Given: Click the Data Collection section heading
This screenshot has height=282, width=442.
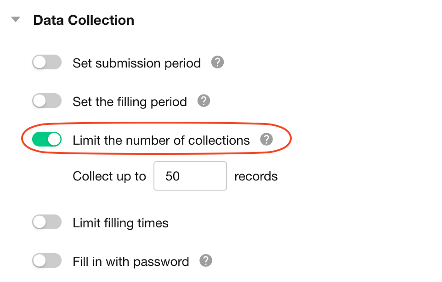Looking at the screenshot, I should point(84,20).
